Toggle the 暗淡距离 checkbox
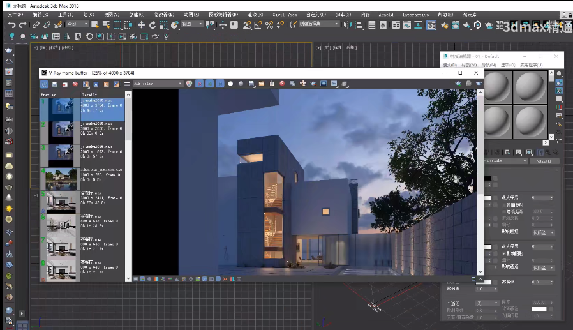The image size is (573, 330). (x=504, y=211)
